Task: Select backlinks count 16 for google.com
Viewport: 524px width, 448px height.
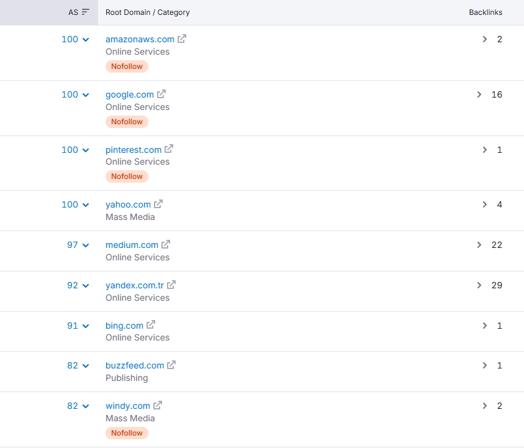Action: point(497,94)
